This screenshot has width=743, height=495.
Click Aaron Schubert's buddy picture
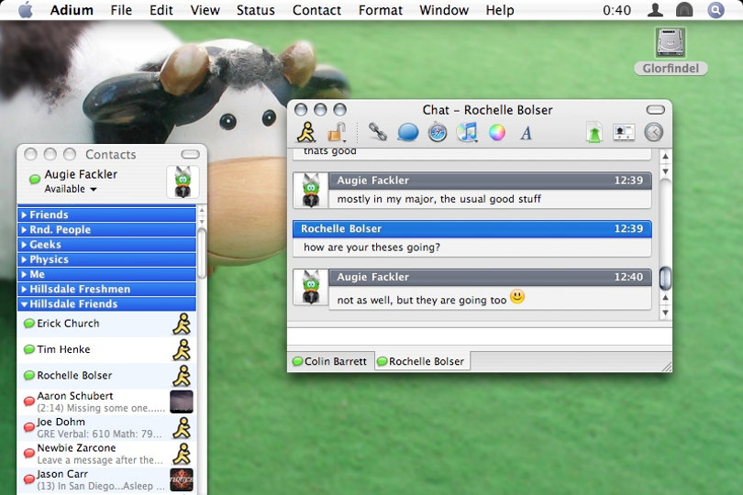click(182, 401)
